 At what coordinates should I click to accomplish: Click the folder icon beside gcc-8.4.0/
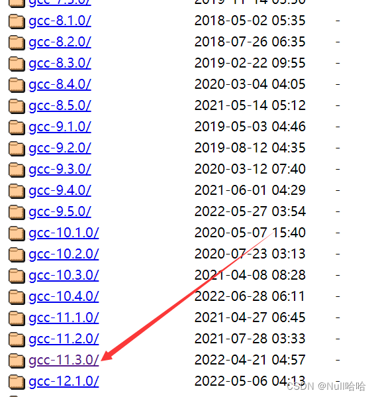[x=17, y=85]
